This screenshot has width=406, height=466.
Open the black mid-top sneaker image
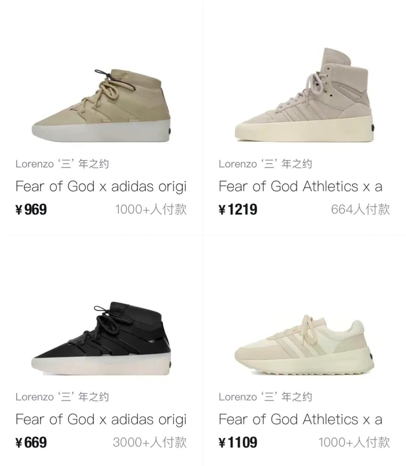pos(101,335)
